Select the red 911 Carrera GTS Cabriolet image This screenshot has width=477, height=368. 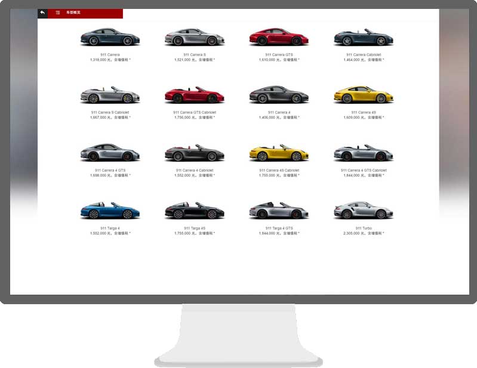coord(195,95)
